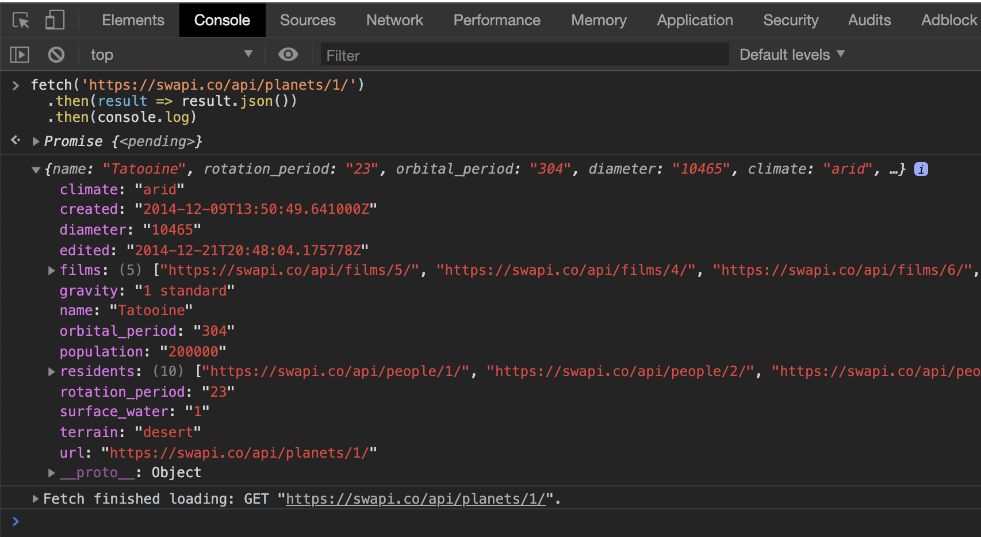The height and width of the screenshot is (537, 981).
Task: Click the url property value string
Action: click(x=239, y=453)
